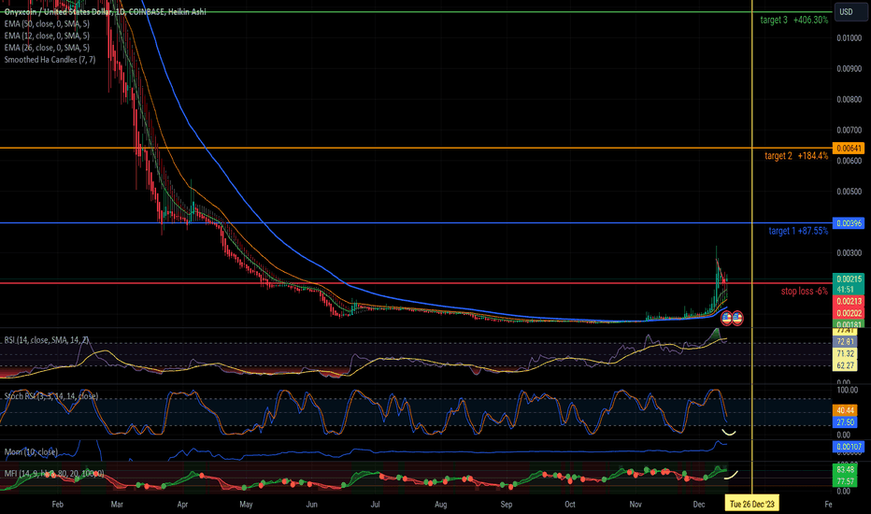
Task: Select the EMA (12, close, 0, SMA, 5) indicator label
Action: pos(47,36)
